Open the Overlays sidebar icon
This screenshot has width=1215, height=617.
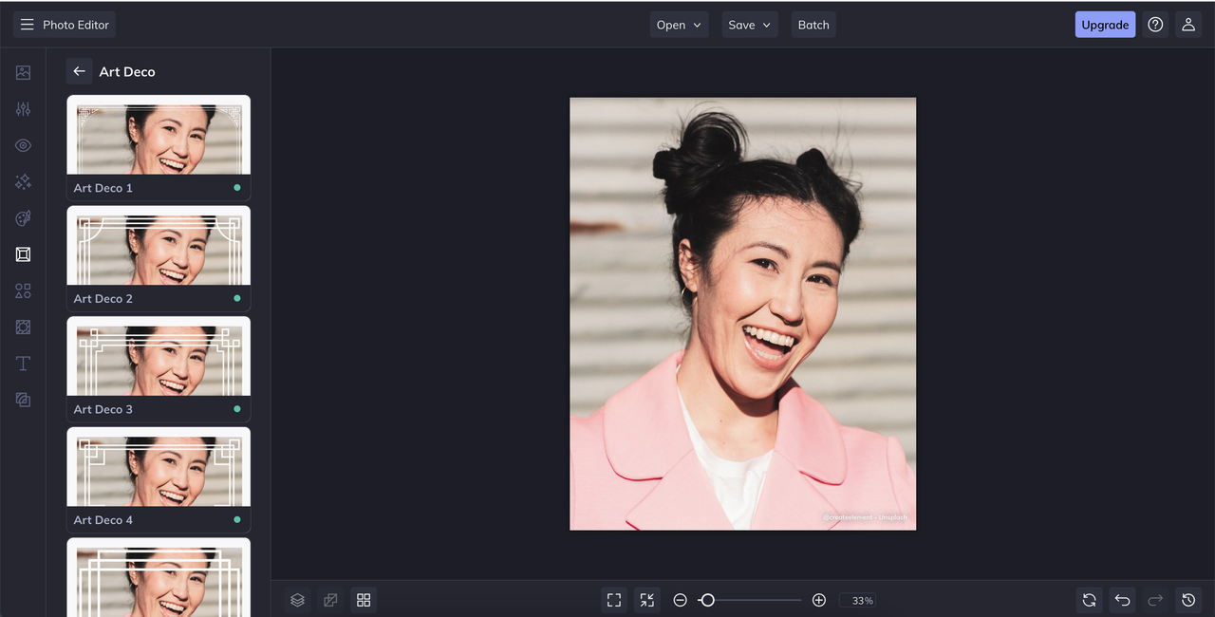(23, 327)
